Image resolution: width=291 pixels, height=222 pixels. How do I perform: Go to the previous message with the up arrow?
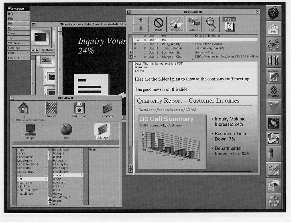tap(140, 20)
